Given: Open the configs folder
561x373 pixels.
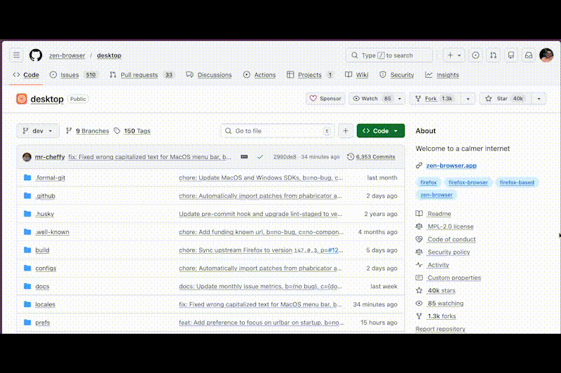Looking at the screenshot, I should point(46,269).
